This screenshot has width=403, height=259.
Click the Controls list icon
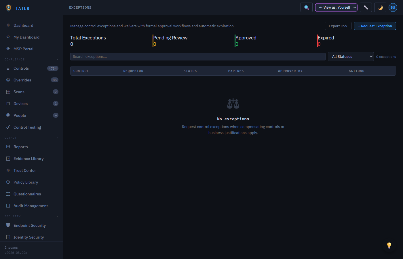click(x=8, y=68)
